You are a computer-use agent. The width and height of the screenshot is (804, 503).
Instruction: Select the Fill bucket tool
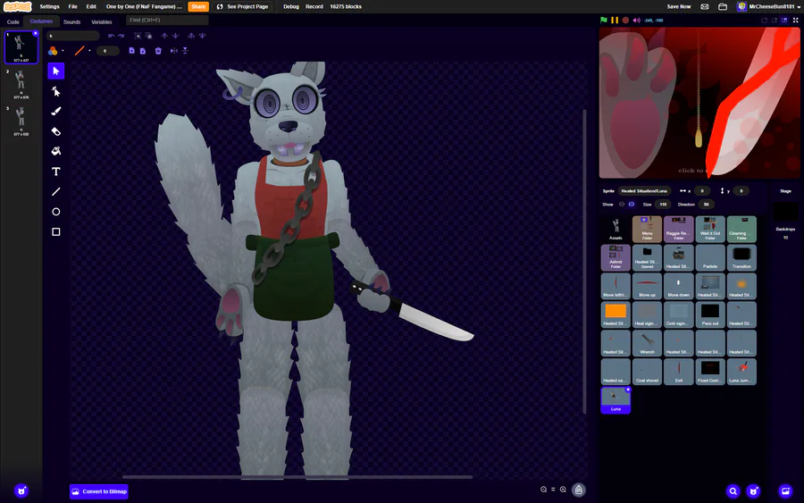coord(56,151)
